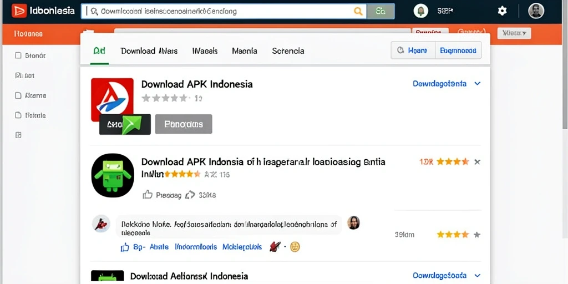Click the reviewer's red avatar icon
Image resolution: width=568 pixels, height=284 pixels.
(x=101, y=224)
